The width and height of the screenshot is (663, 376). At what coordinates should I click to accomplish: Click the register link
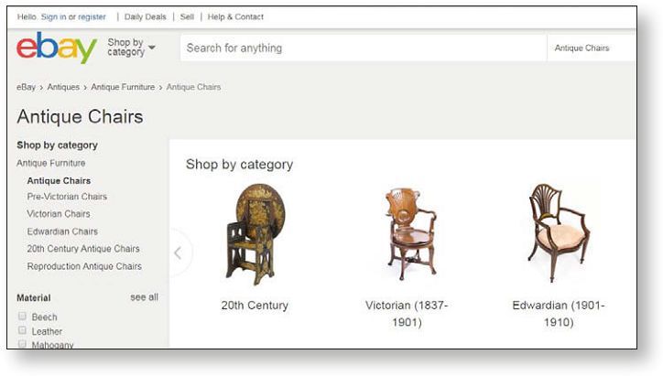(x=92, y=16)
